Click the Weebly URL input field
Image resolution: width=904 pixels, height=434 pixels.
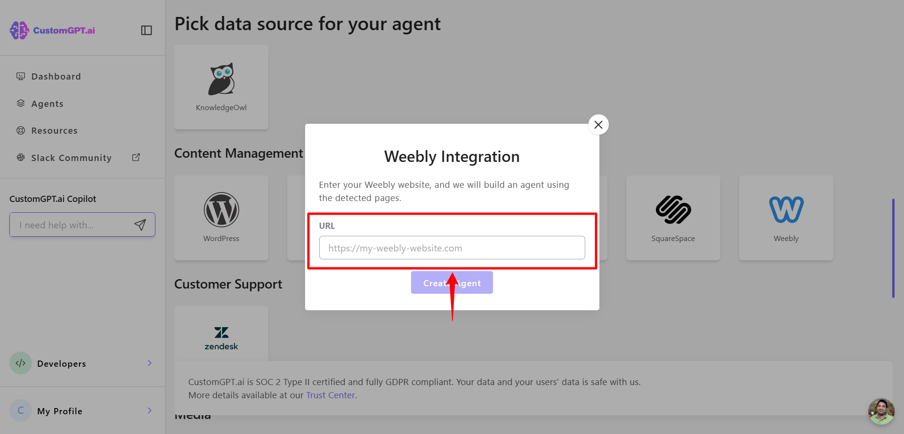click(x=452, y=248)
